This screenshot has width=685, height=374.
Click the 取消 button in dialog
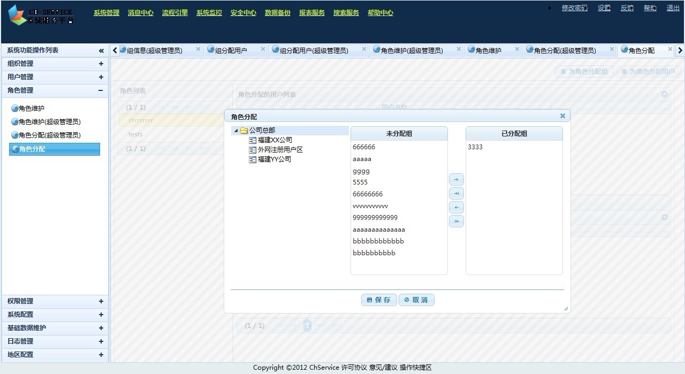[x=416, y=300]
